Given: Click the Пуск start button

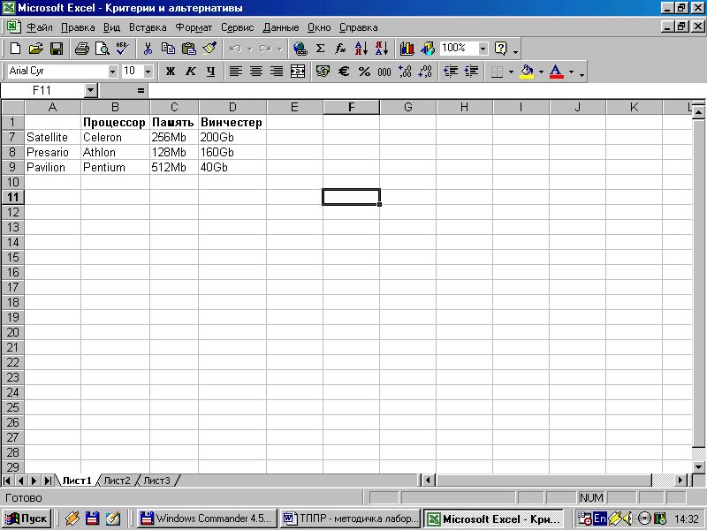Looking at the screenshot, I should (x=27, y=519).
